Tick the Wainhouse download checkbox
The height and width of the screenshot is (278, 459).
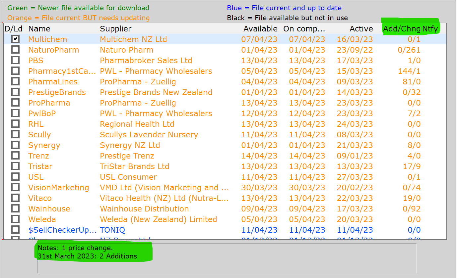(15, 208)
